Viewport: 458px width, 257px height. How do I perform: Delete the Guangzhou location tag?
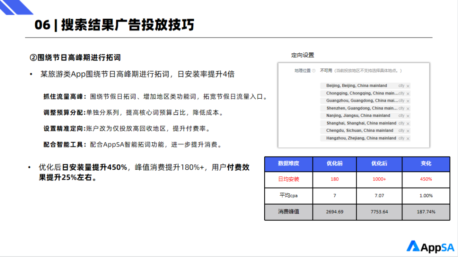[408, 101]
